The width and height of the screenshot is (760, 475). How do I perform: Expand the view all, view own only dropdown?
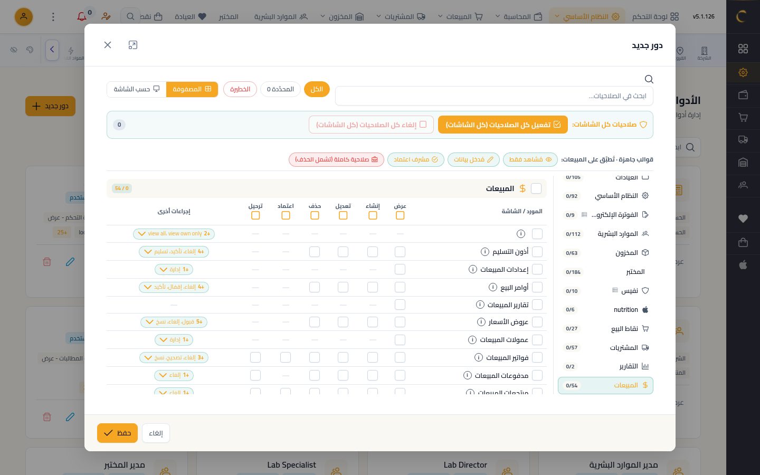[174, 234]
